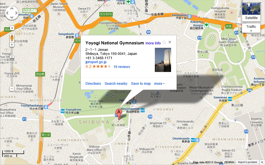Click Jingumae ES school label

158,125
